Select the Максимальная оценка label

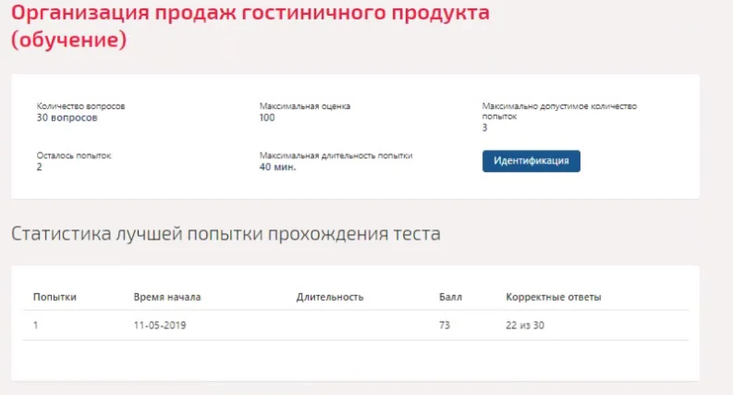click(x=305, y=106)
